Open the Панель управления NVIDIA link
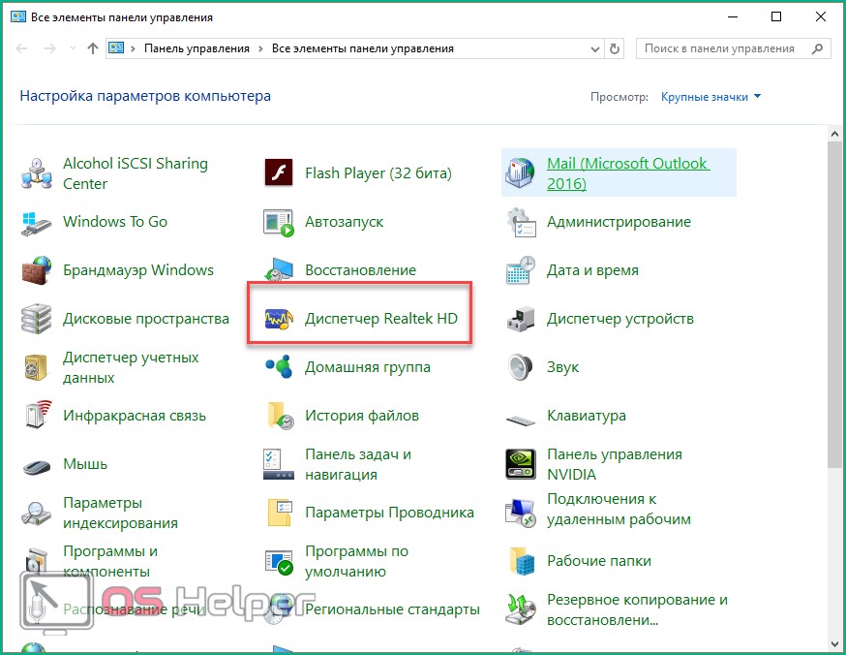The width and height of the screenshot is (846, 655). 615,464
